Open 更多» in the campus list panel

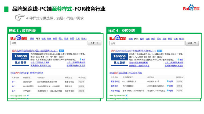point(182,39)
